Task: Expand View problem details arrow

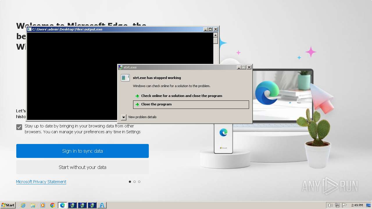Action: 124,117
